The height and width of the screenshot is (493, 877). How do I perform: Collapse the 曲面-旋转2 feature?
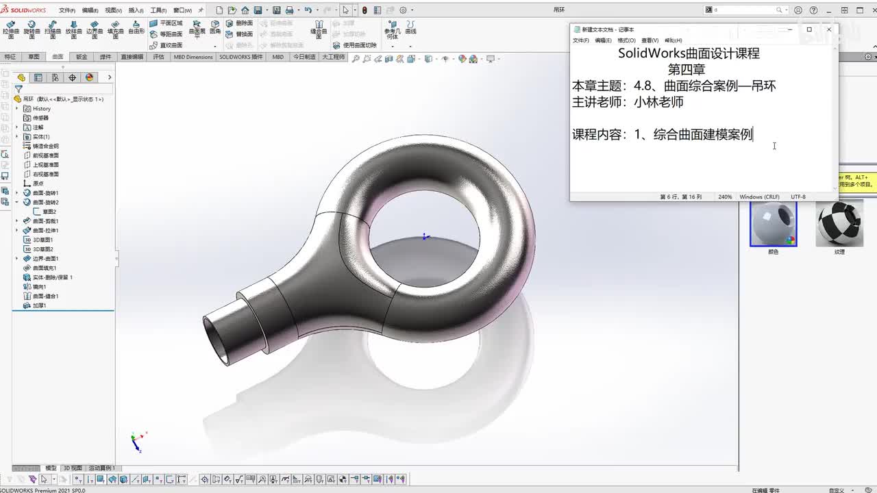[x=17, y=203]
